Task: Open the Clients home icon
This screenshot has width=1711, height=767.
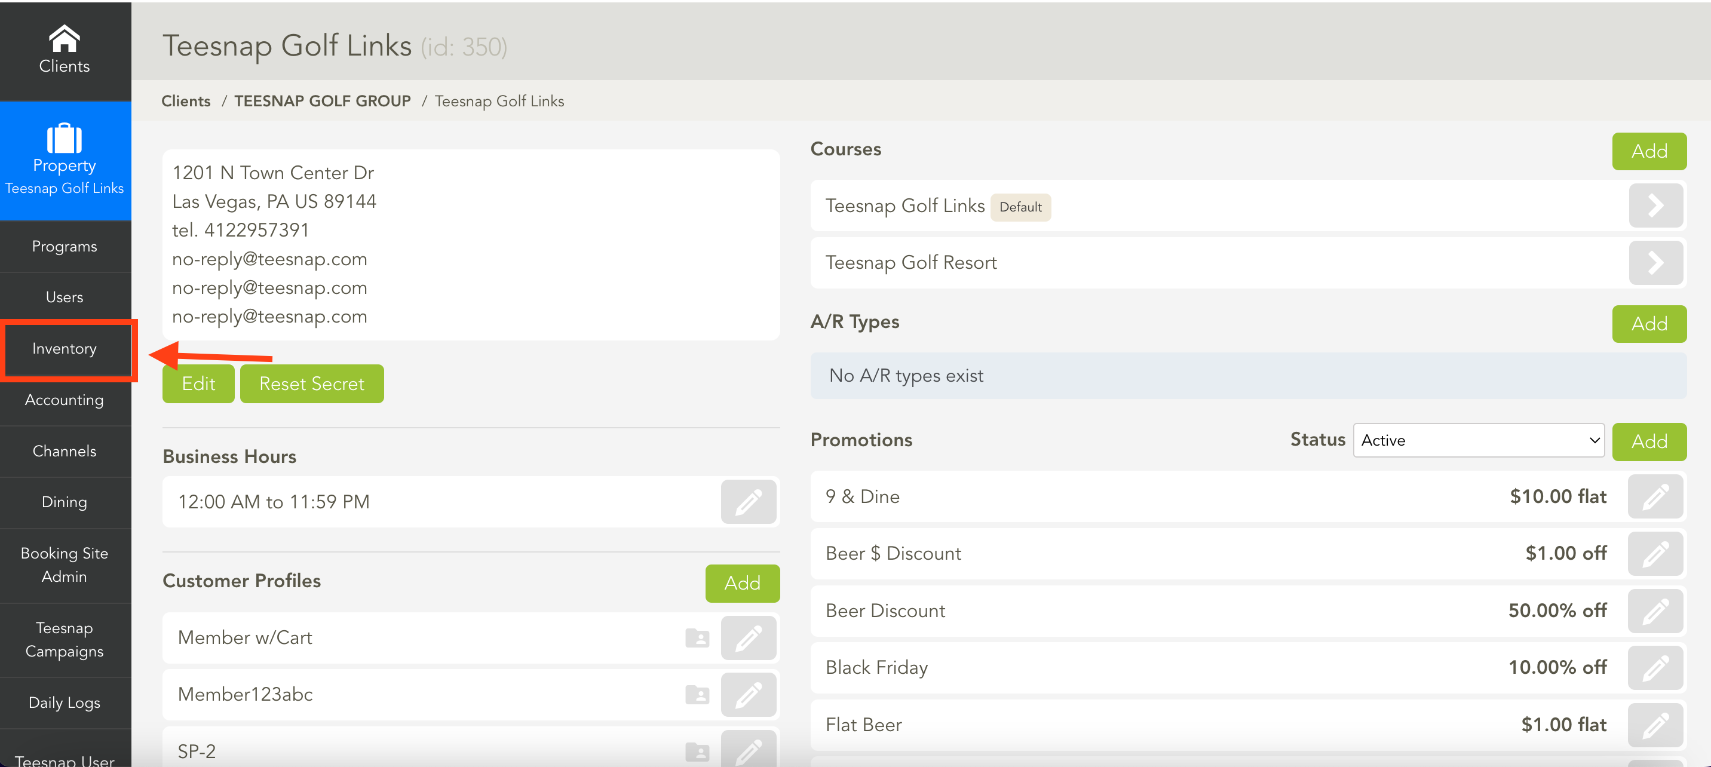Action: (x=65, y=38)
